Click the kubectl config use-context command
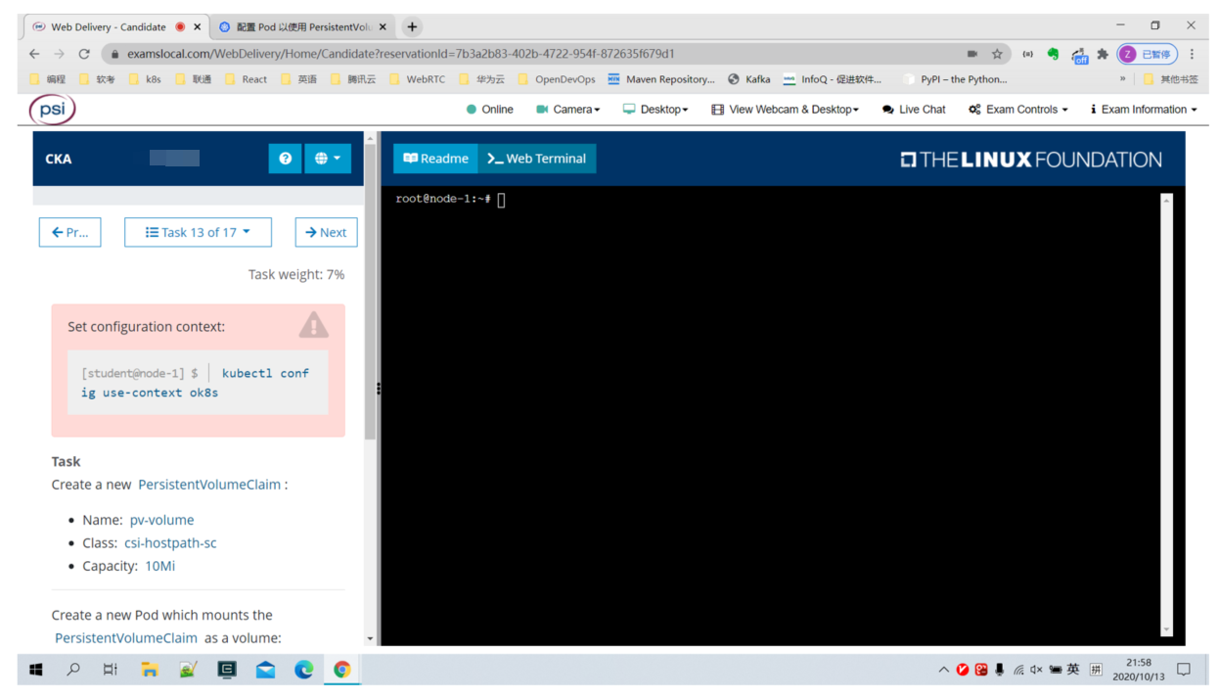Screen dimensions: 1219x699 point(195,383)
